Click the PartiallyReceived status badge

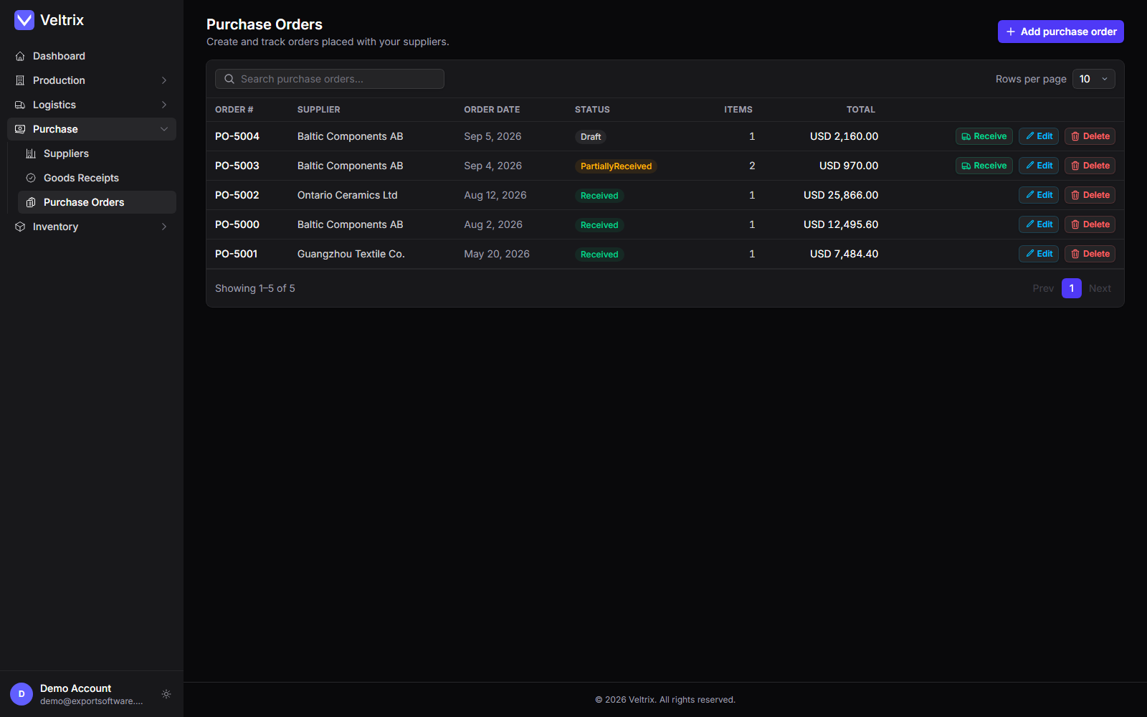click(616, 166)
